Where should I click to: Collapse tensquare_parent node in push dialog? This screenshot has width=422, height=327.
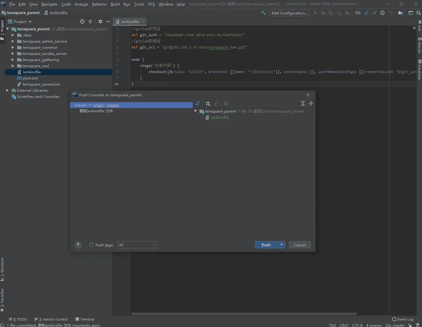point(196,111)
